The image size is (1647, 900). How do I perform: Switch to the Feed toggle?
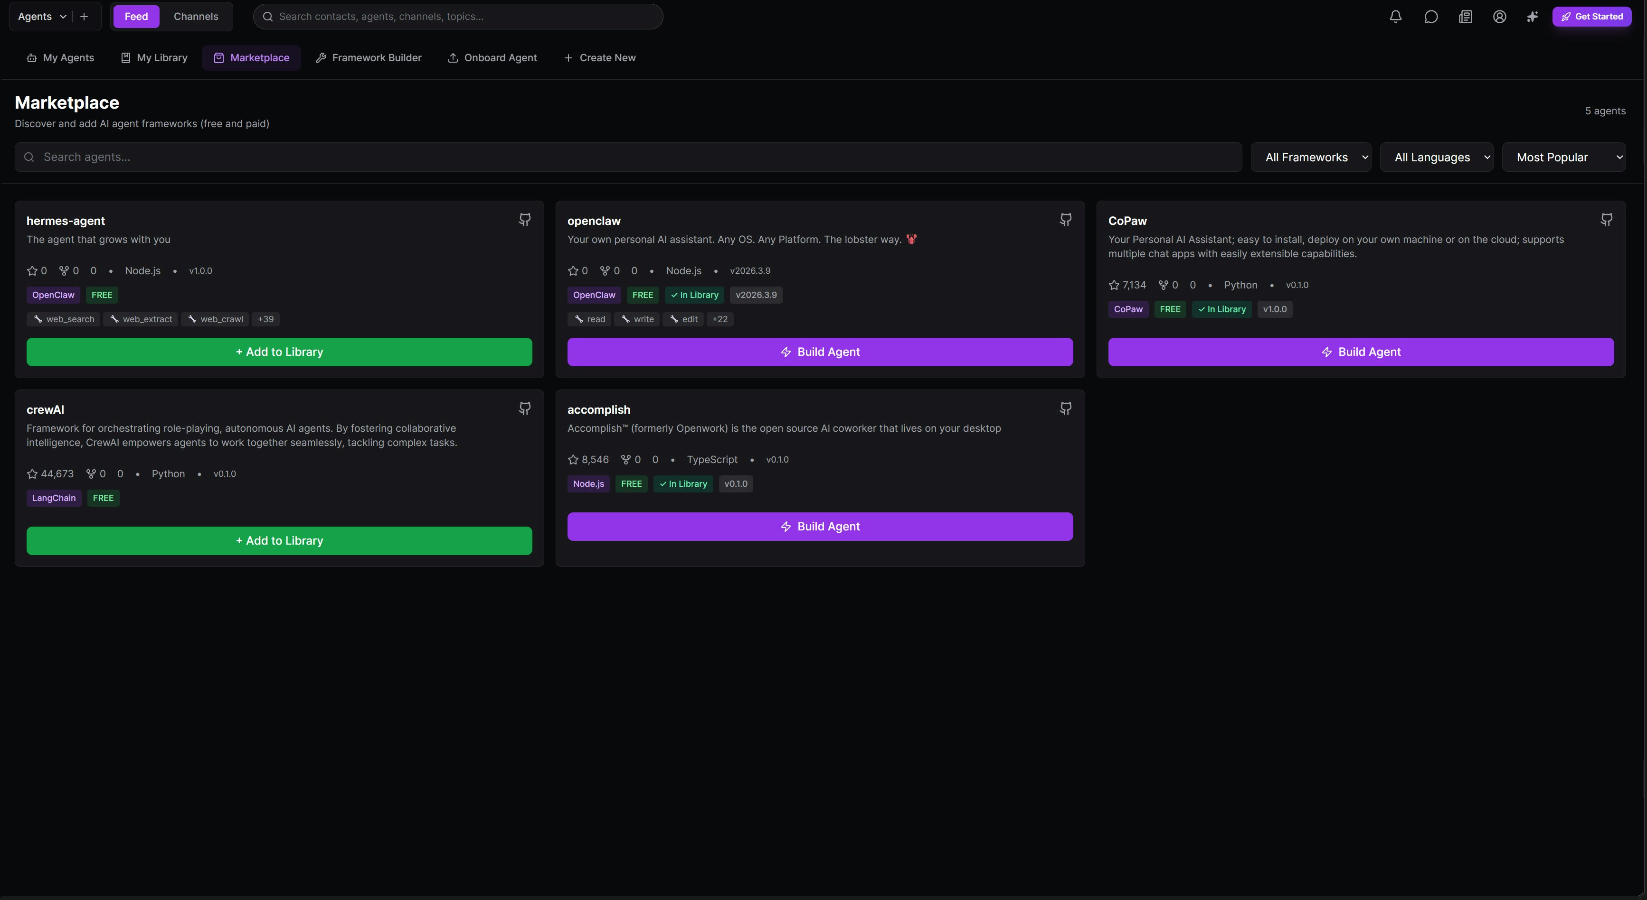click(135, 17)
